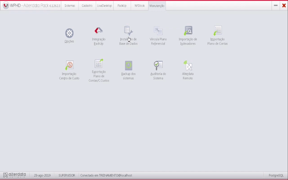This screenshot has width=288, height=180.
Task: Click the PostgreSQL status entry
Action: tap(276, 175)
